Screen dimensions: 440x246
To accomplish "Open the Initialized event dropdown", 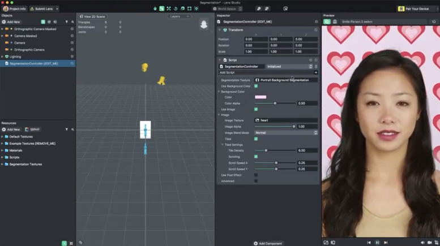I will pyautogui.click(x=289, y=67).
